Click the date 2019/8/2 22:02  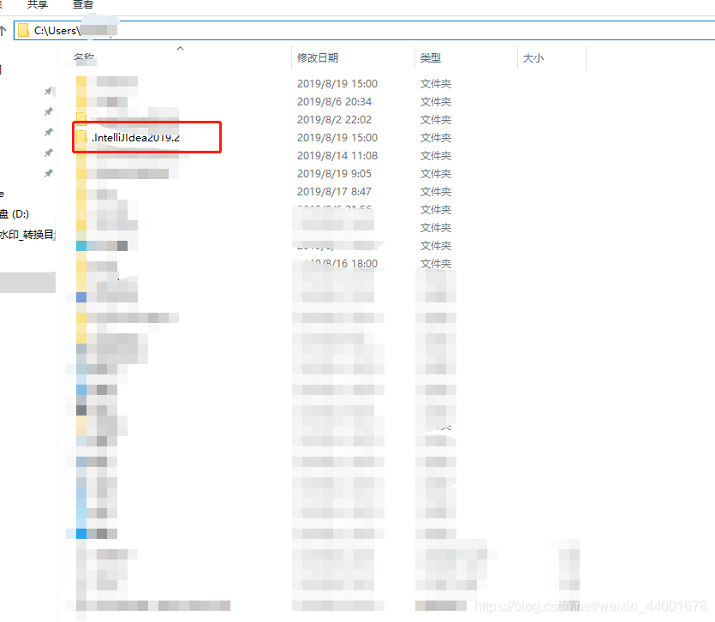pos(334,120)
